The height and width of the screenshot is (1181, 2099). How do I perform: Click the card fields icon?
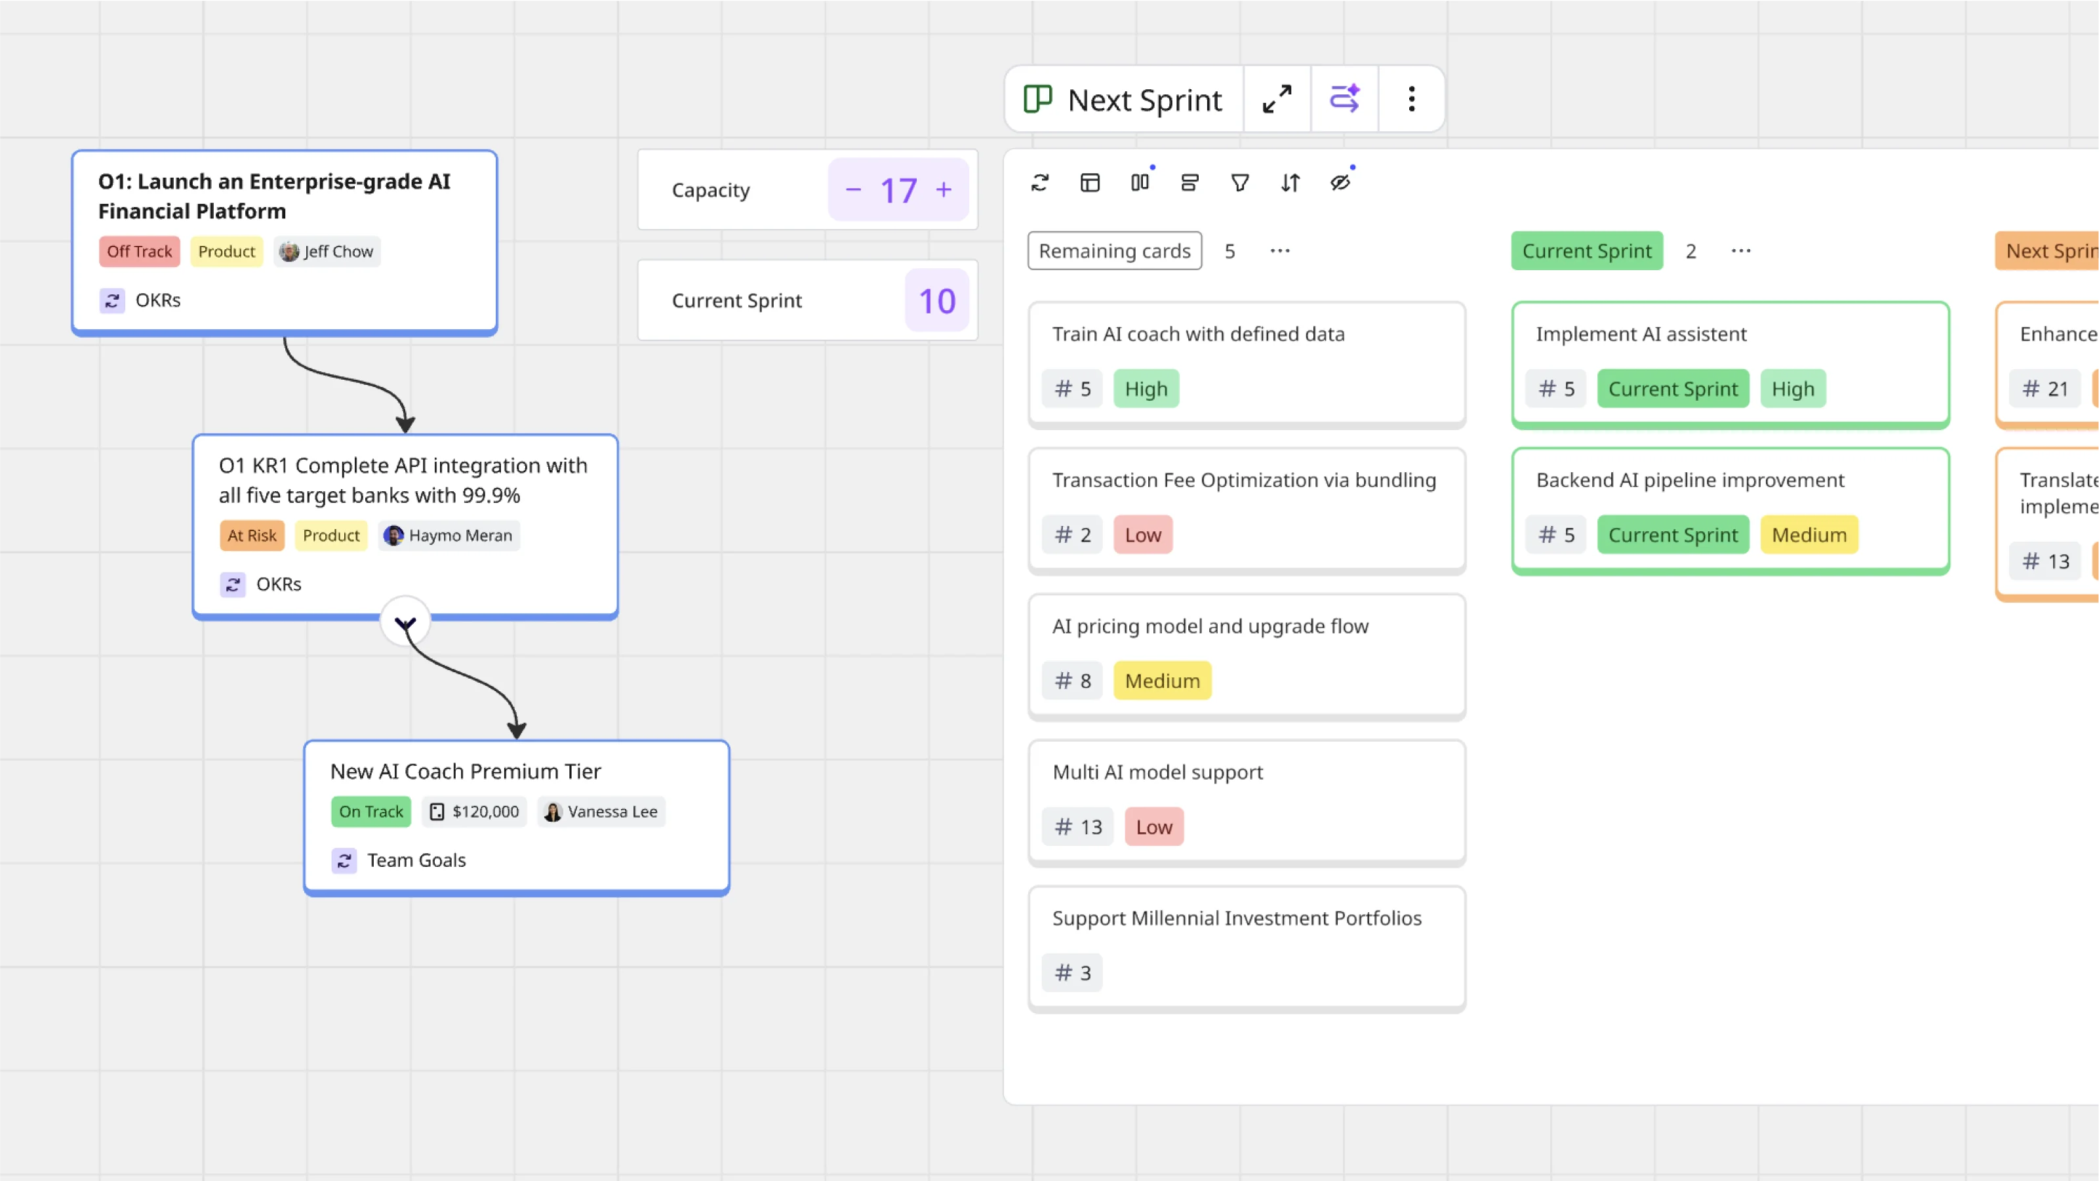(x=1189, y=182)
